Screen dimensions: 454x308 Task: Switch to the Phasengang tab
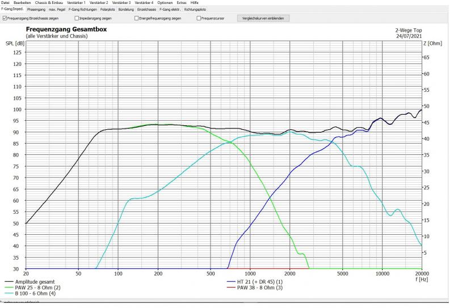click(x=36, y=10)
